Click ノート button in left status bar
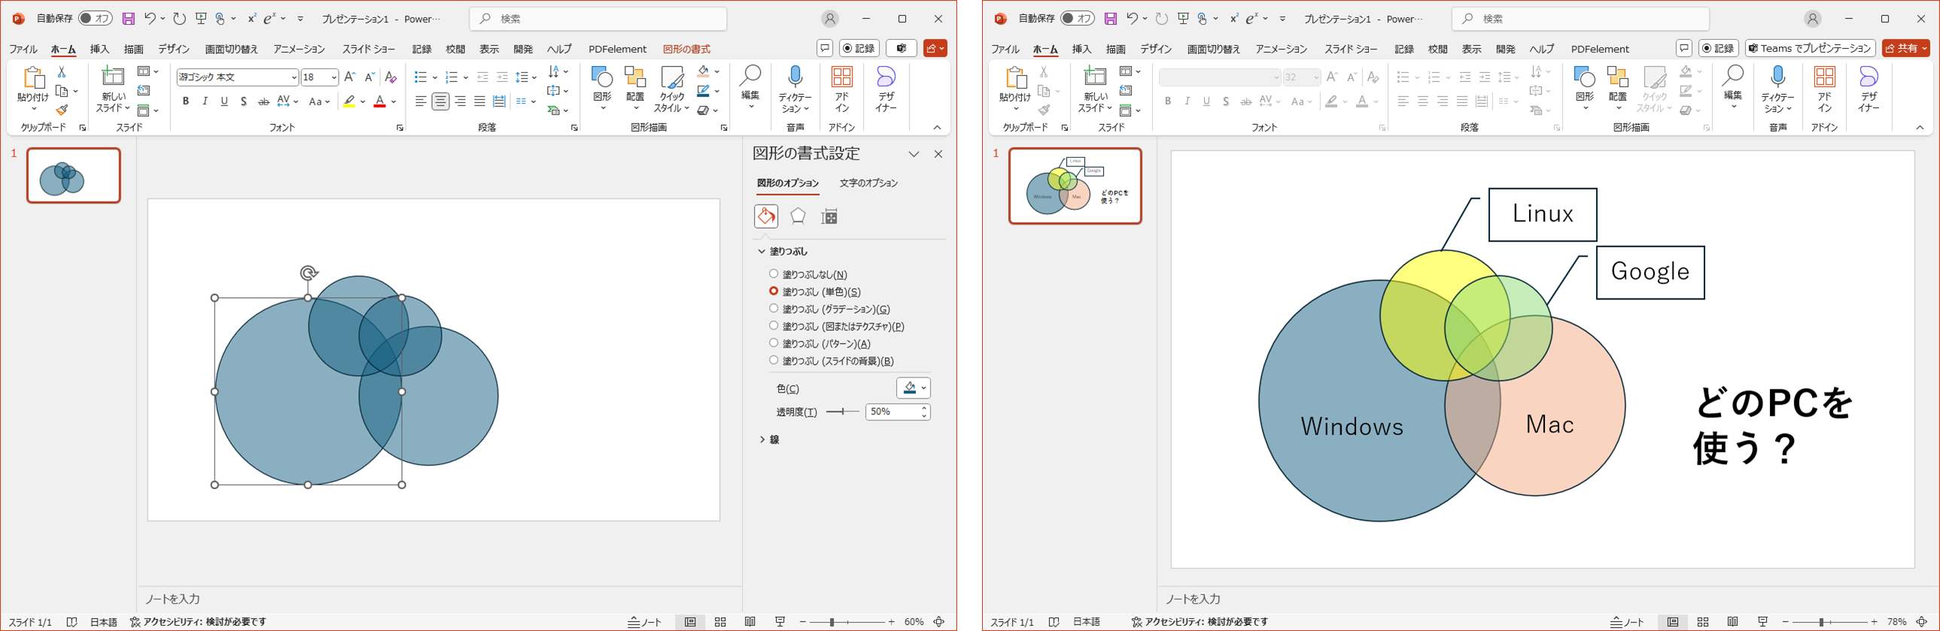Image resolution: width=1940 pixels, height=631 pixels. point(645,622)
